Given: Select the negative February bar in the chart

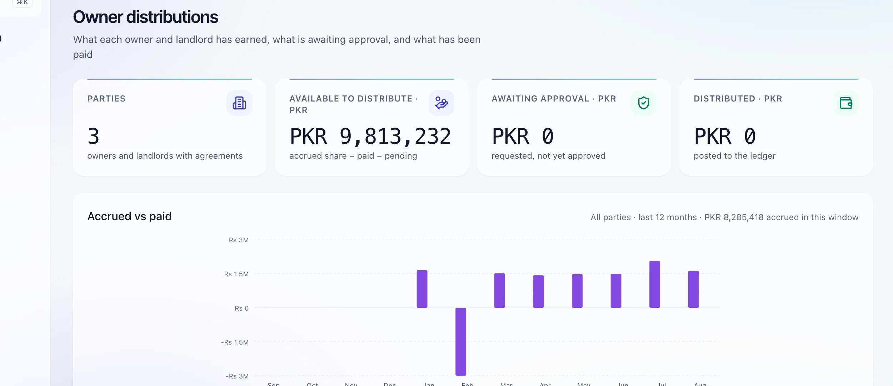Looking at the screenshot, I should point(461,341).
